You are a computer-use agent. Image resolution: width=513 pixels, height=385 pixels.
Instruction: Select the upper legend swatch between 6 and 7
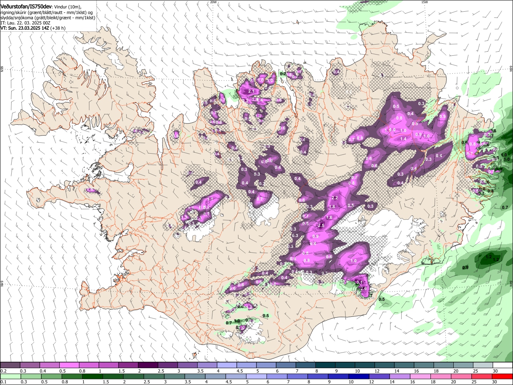coord(285,365)
